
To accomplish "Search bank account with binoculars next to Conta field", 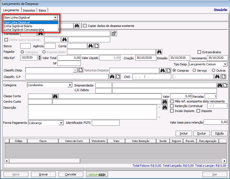I will 90,46.
